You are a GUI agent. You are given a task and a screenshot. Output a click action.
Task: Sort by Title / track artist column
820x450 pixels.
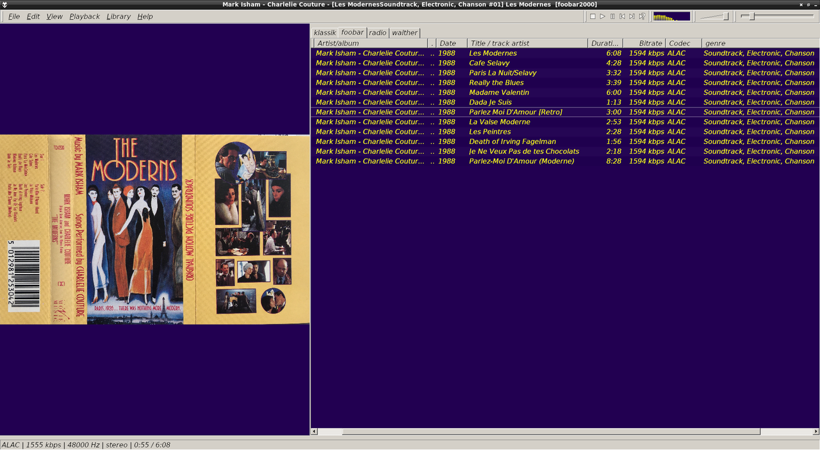(x=527, y=43)
